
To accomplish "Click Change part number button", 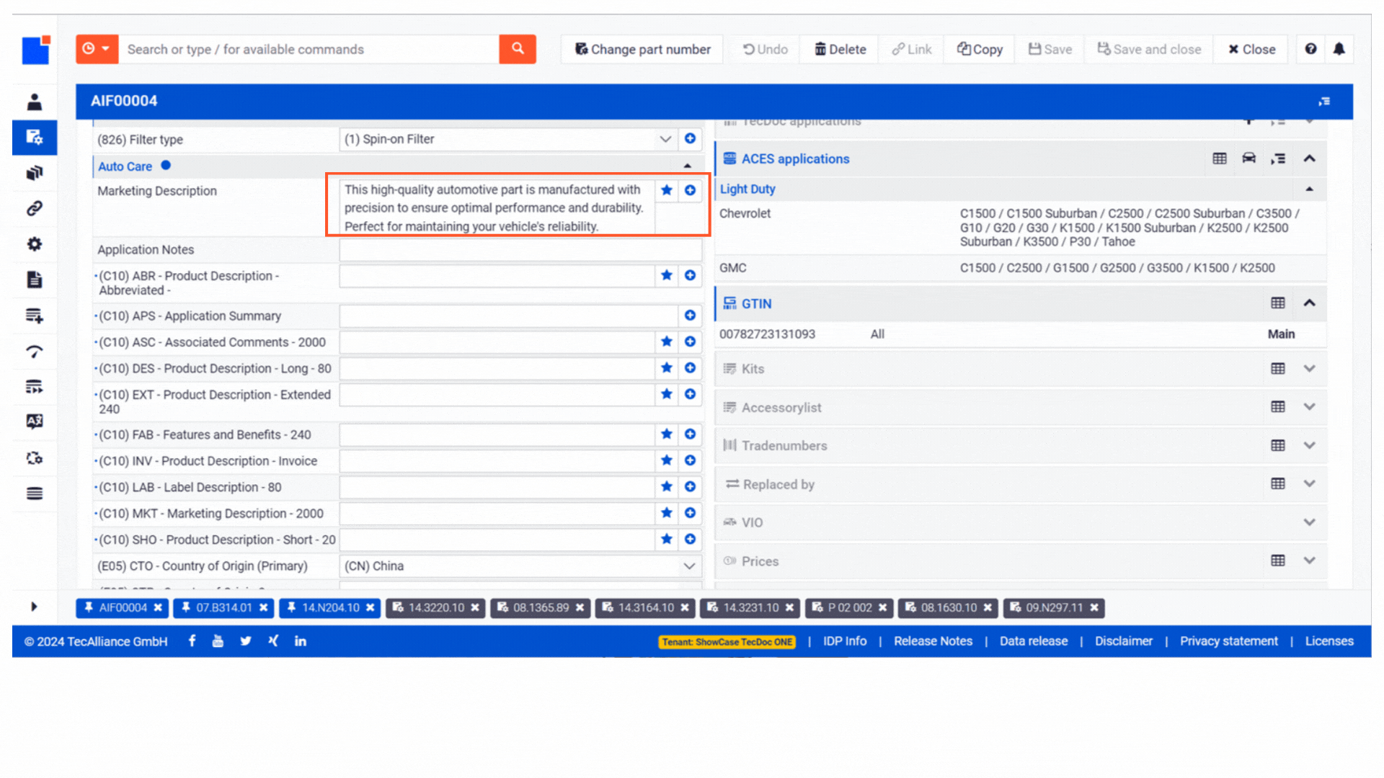I will coord(642,49).
